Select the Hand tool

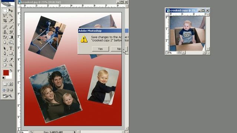click(5, 65)
